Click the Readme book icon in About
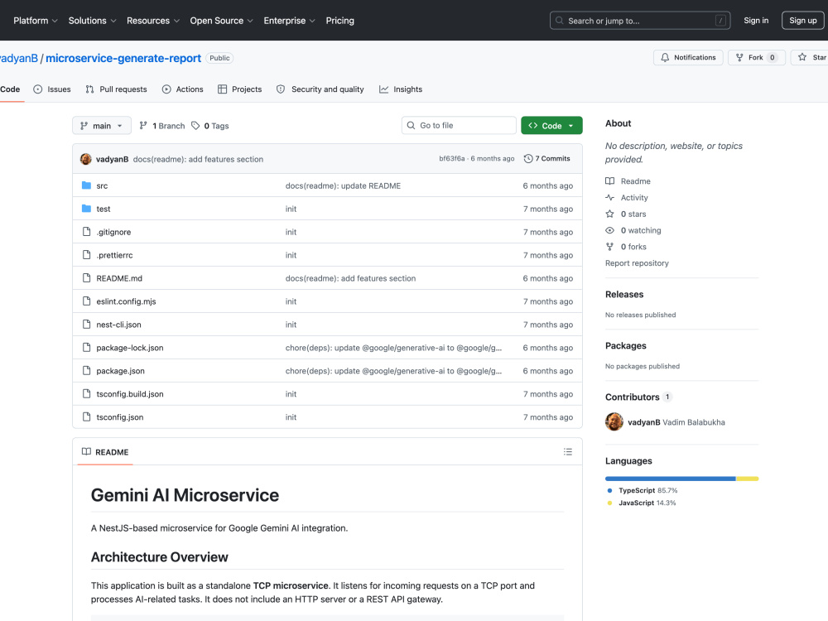The image size is (828, 621). coord(610,181)
